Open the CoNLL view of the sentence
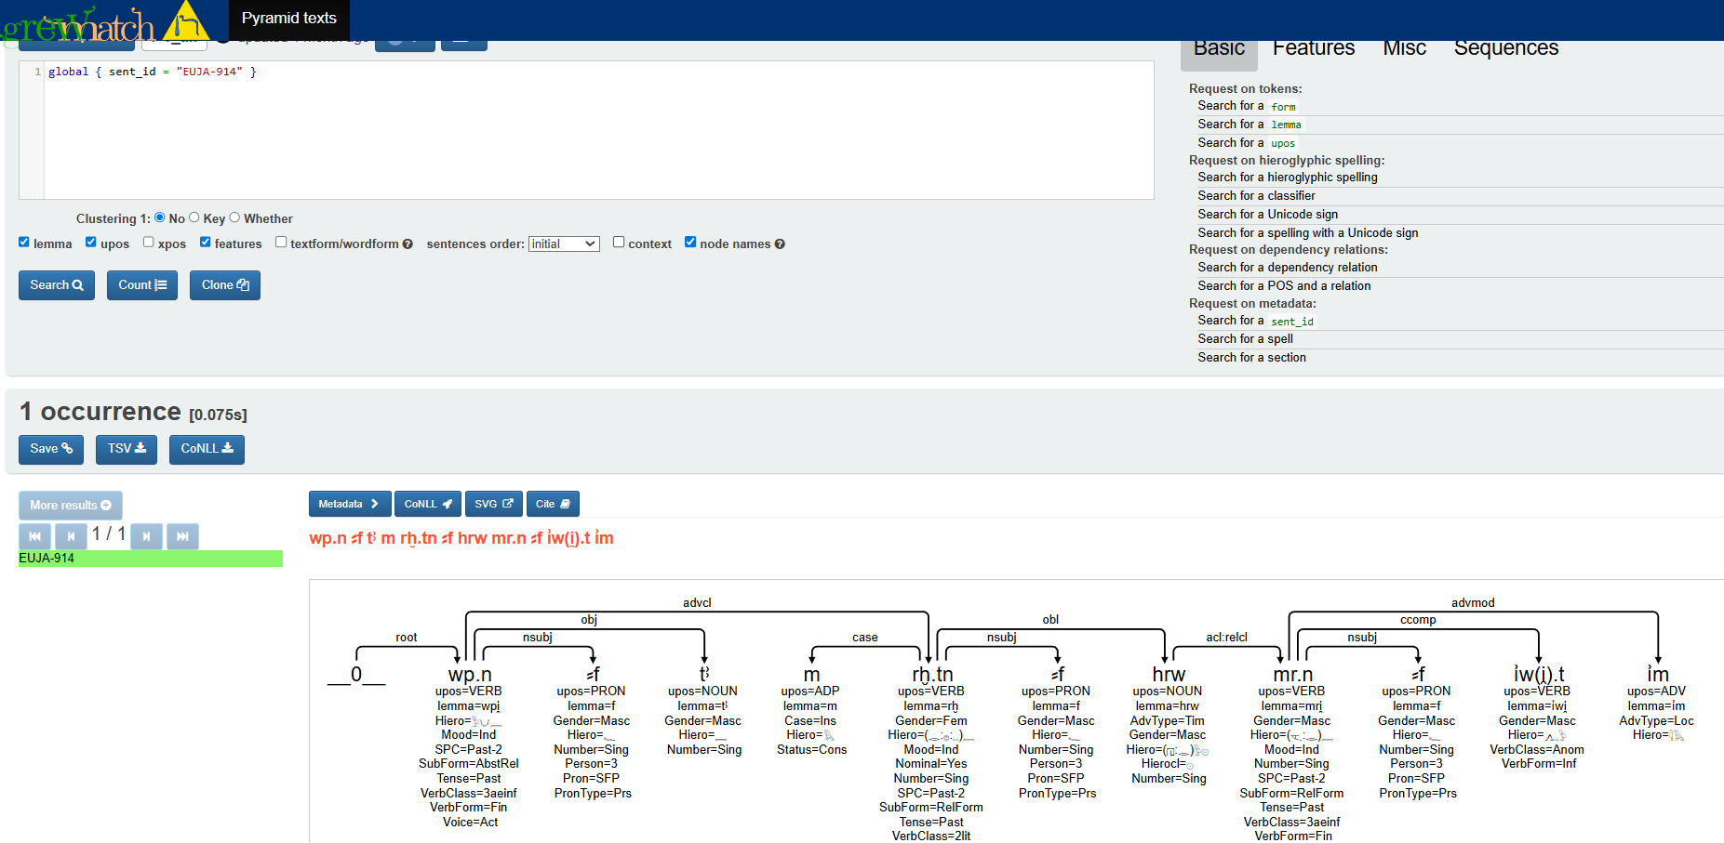This screenshot has height=843, width=1724. tap(427, 504)
